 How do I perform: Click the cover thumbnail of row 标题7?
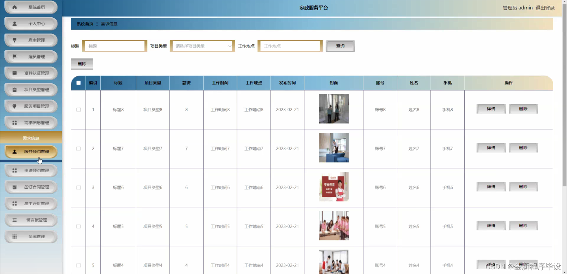coord(334,147)
